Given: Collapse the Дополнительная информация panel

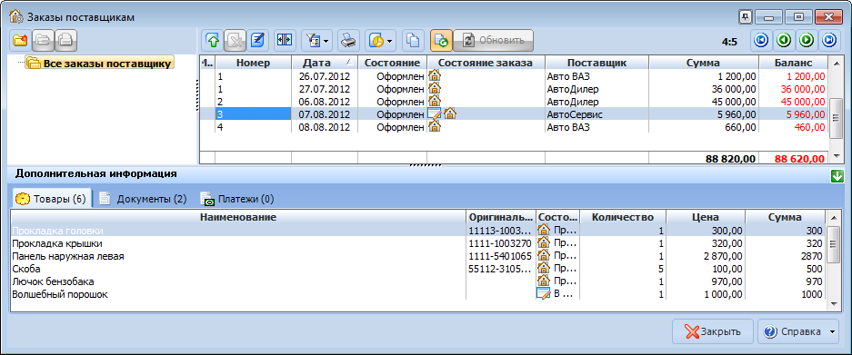Looking at the screenshot, I should tap(837, 176).
